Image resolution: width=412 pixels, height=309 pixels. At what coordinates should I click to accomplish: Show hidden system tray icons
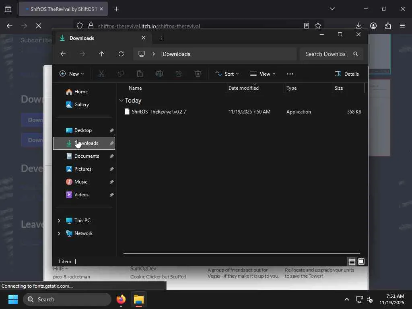347,299
